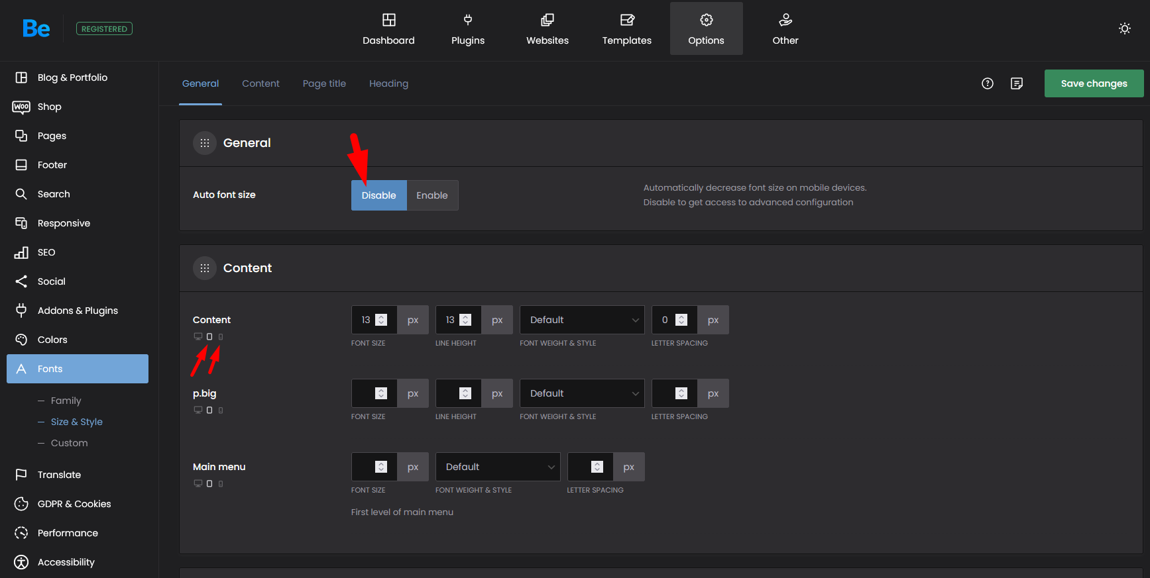Open the notes icon beside Save changes
The height and width of the screenshot is (578, 1150).
1017,83
